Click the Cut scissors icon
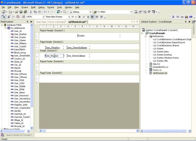 pyautogui.click(x=31, y=12)
